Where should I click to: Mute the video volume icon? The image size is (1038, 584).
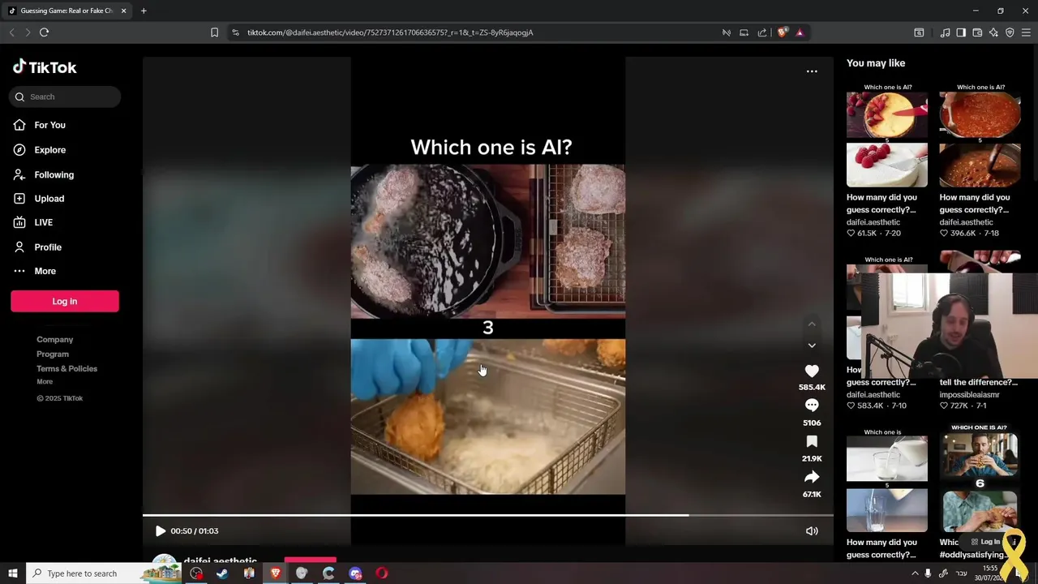click(x=812, y=531)
